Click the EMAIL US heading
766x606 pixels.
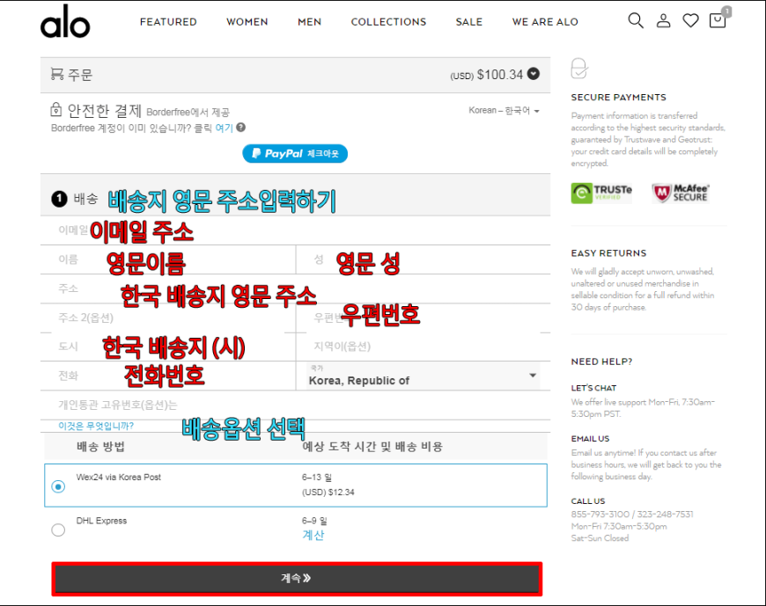pyautogui.click(x=590, y=439)
